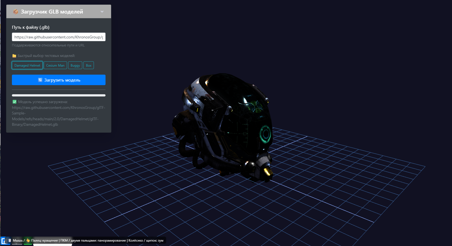Click the mouse icon in the controls hint
The width and height of the screenshot is (452, 246).
[x=10, y=240]
